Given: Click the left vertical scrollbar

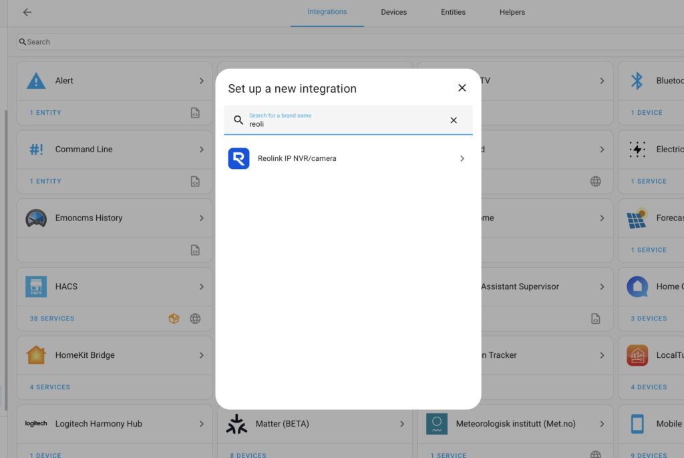Looking at the screenshot, I should point(5,260).
